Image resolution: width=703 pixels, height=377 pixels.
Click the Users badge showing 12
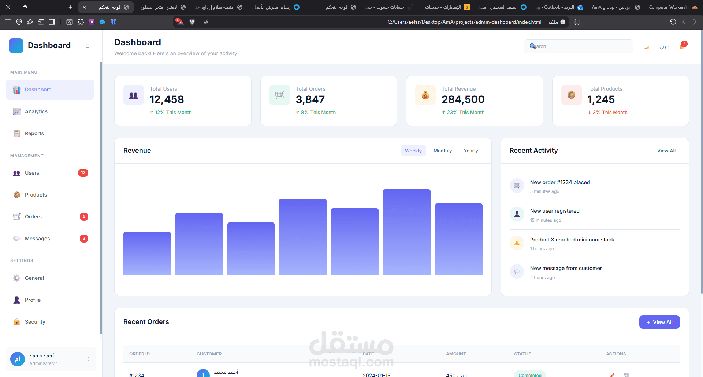pyautogui.click(x=83, y=173)
